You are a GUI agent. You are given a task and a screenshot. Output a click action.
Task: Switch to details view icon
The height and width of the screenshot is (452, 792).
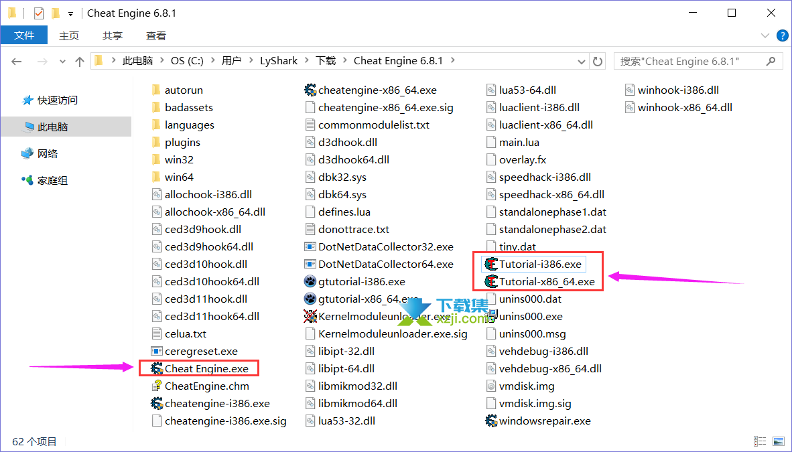[760, 441]
